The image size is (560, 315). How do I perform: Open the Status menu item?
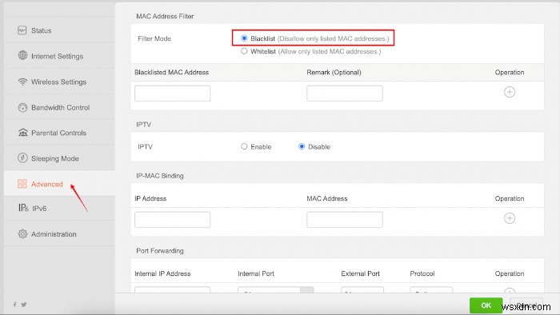pyautogui.click(x=42, y=30)
